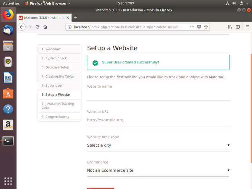Viewport: 252px width, 189px height.
Task: Close the Matomo 3.3.0 Installation tab
Action: (68, 18)
